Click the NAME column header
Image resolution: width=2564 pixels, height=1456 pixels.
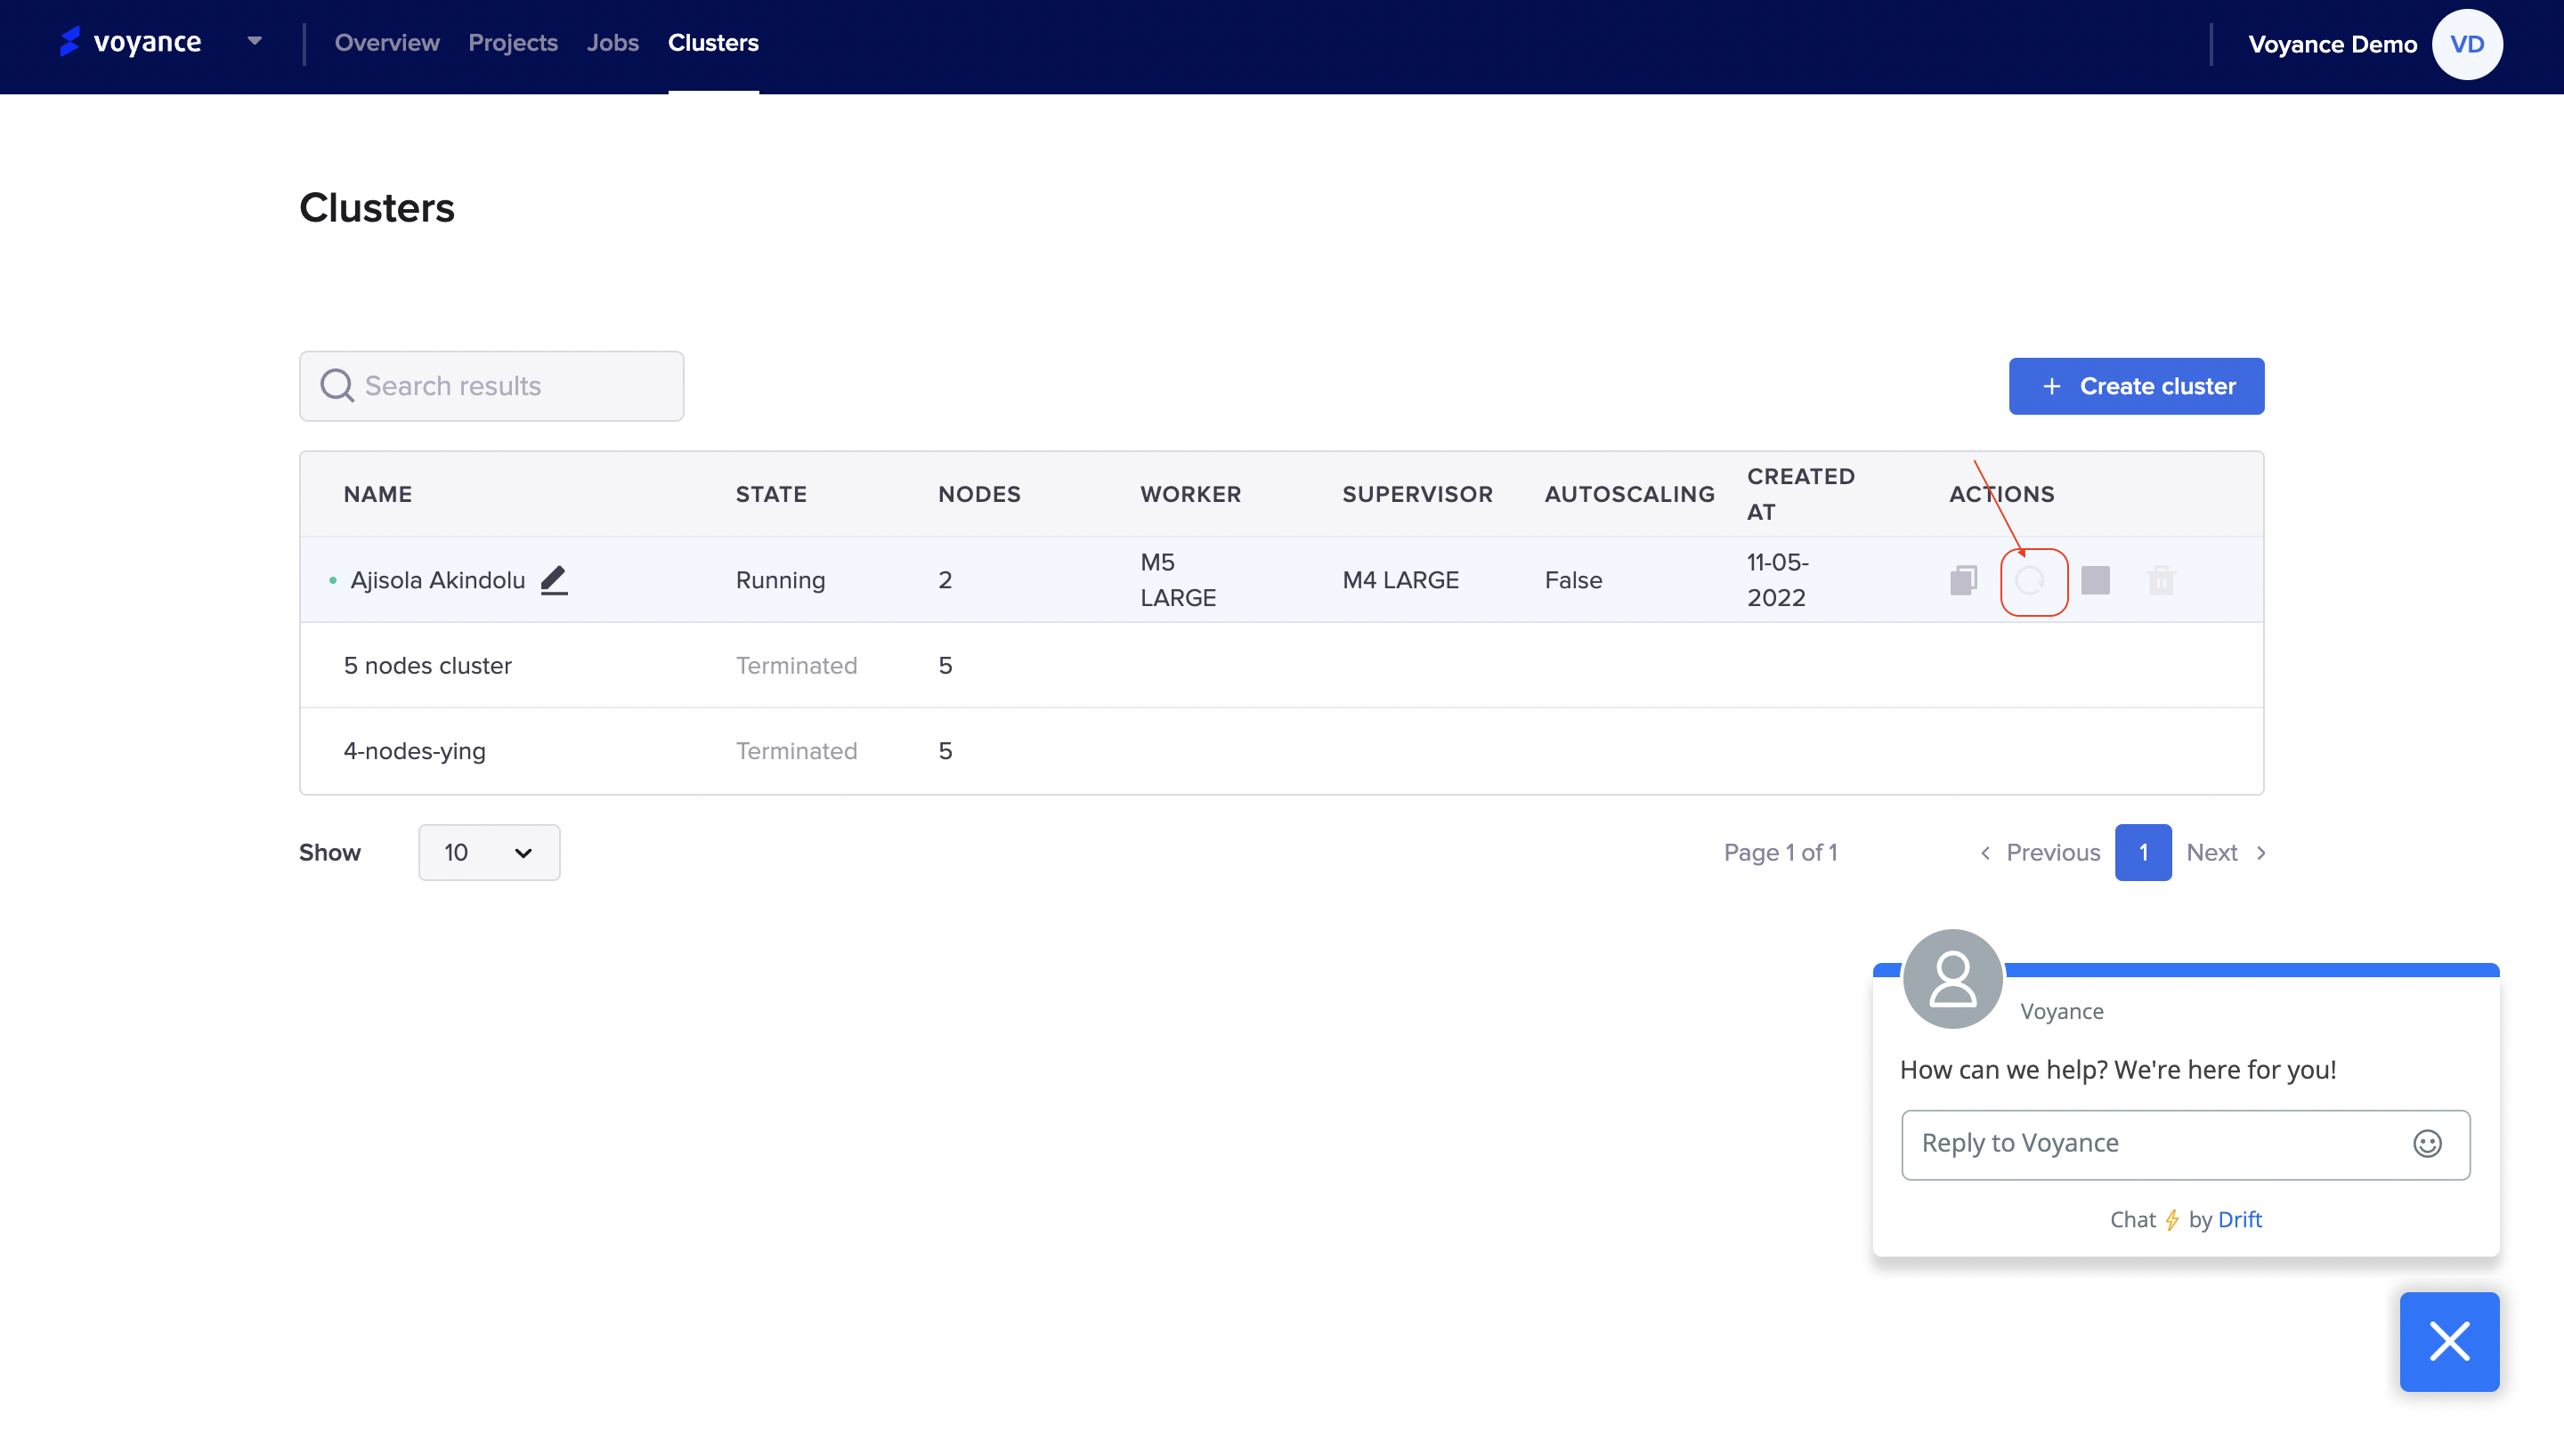378,494
